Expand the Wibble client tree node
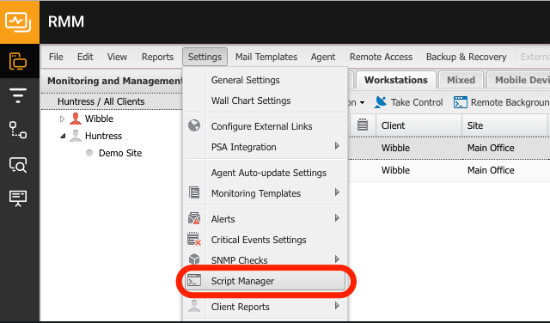Viewport: 550px width, 323px height. click(62, 119)
